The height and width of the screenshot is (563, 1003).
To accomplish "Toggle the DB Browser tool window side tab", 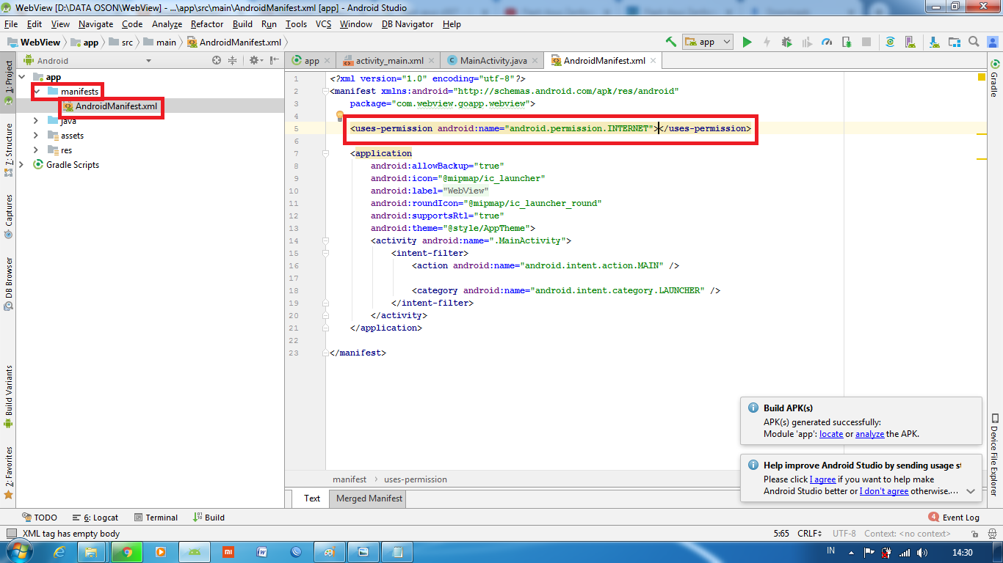I will pos(8,284).
